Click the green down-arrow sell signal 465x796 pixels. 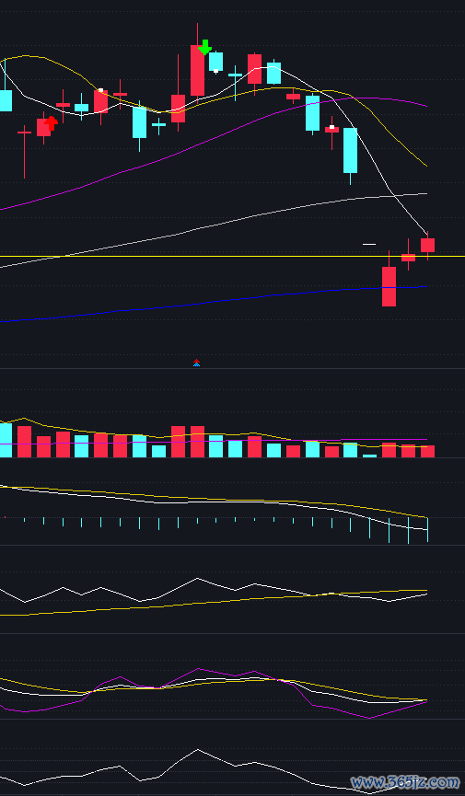pyautogui.click(x=204, y=47)
